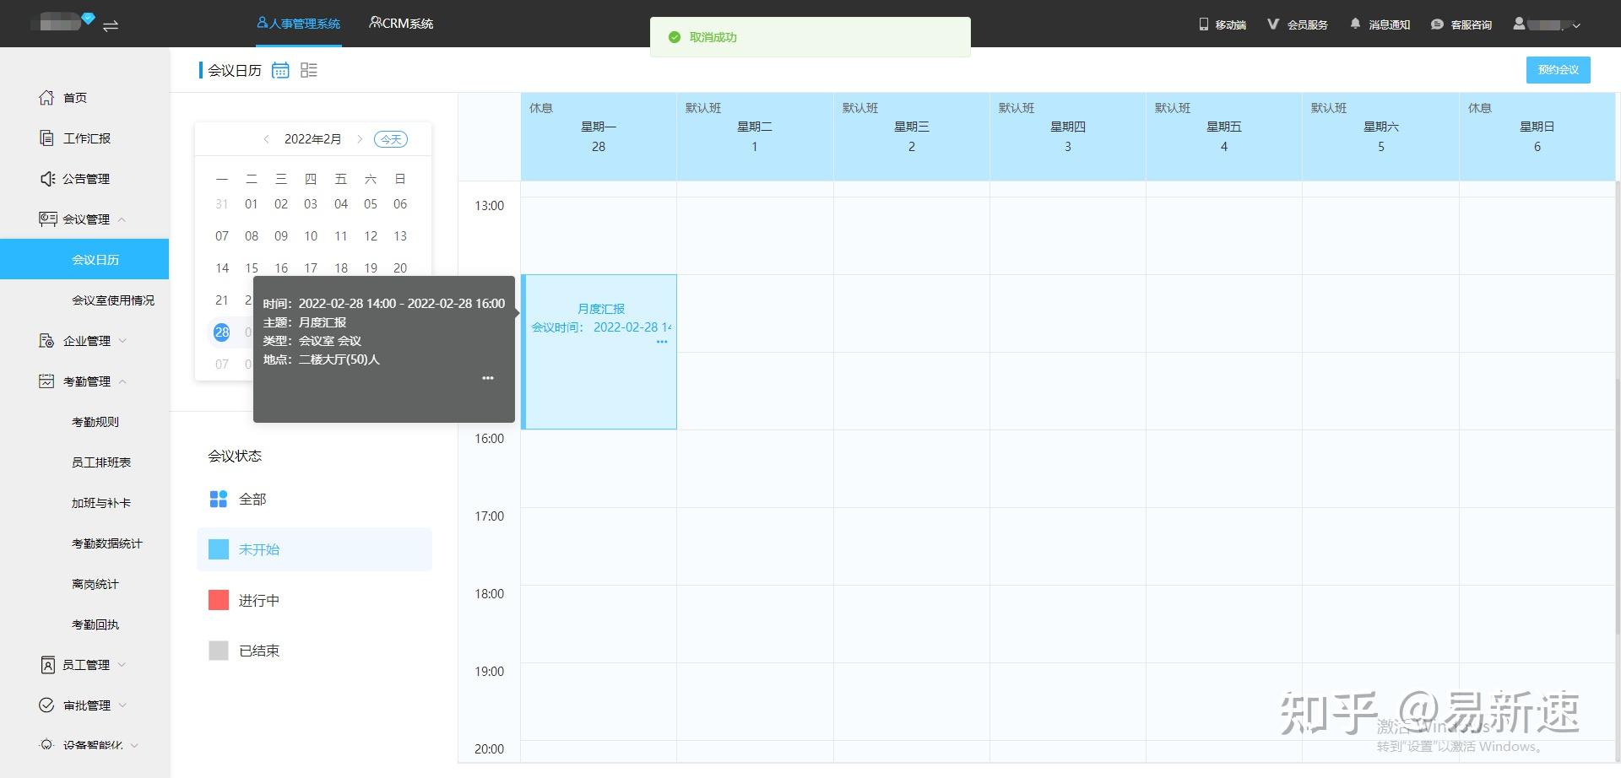This screenshot has width=1621, height=778.
Task: Select date 28 in mini calendar
Action: coord(222,332)
